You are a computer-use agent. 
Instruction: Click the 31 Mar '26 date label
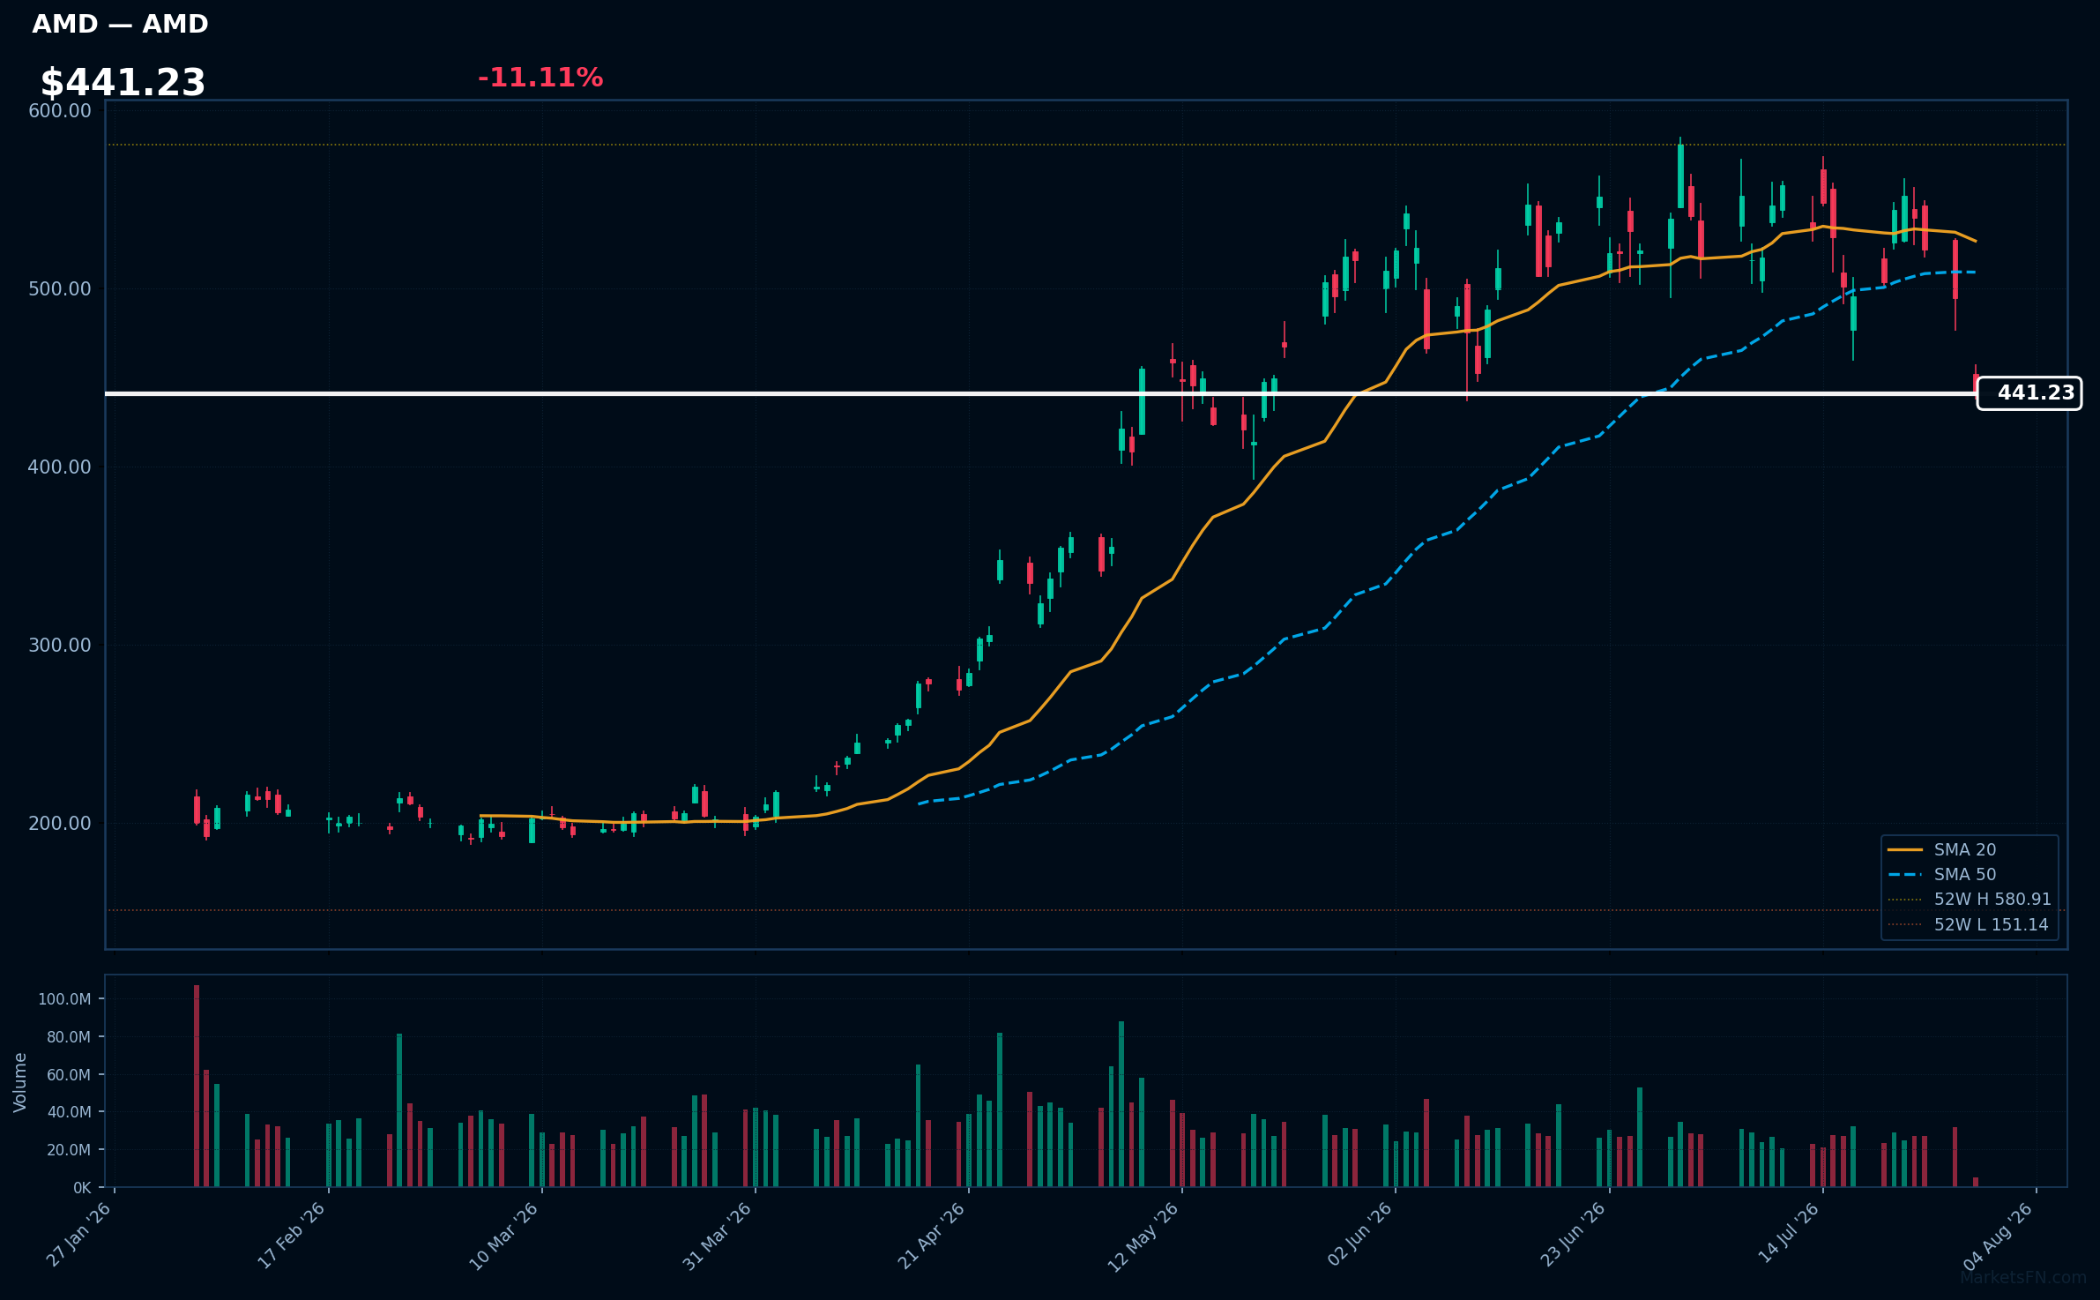718,1236
